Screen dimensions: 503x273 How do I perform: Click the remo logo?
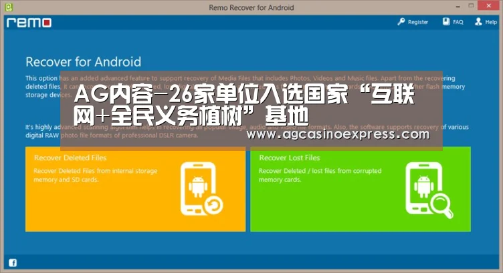tap(29, 23)
